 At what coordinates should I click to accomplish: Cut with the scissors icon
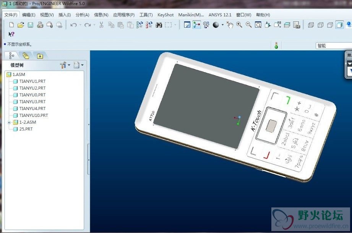tap(101, 25)
